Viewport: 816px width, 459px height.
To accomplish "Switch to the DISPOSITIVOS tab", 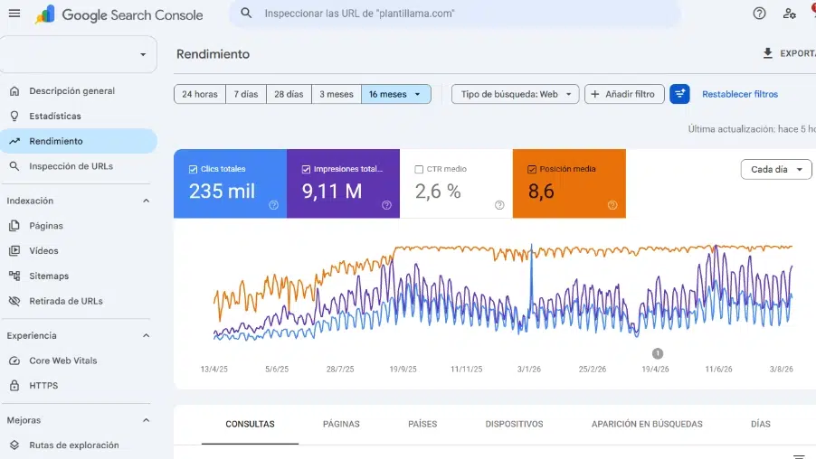I will click(514, 424).
